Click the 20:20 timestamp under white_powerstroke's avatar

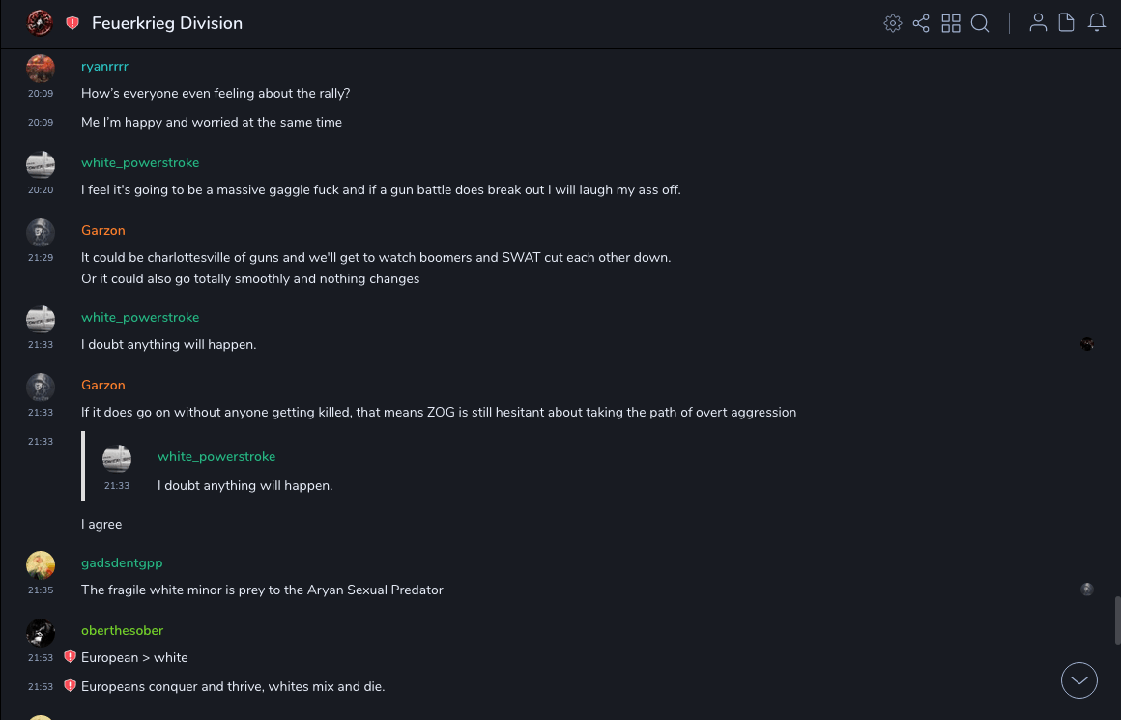pos(41,190)
